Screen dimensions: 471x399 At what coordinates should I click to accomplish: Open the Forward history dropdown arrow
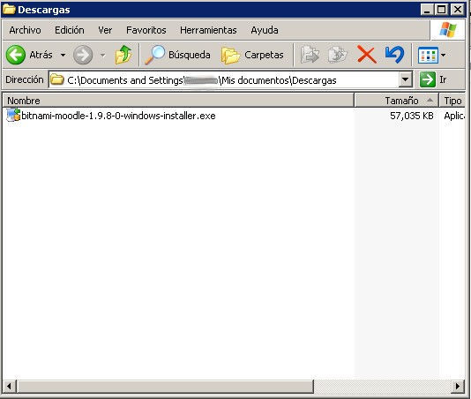pyautogui.click(x=102, y=55)
